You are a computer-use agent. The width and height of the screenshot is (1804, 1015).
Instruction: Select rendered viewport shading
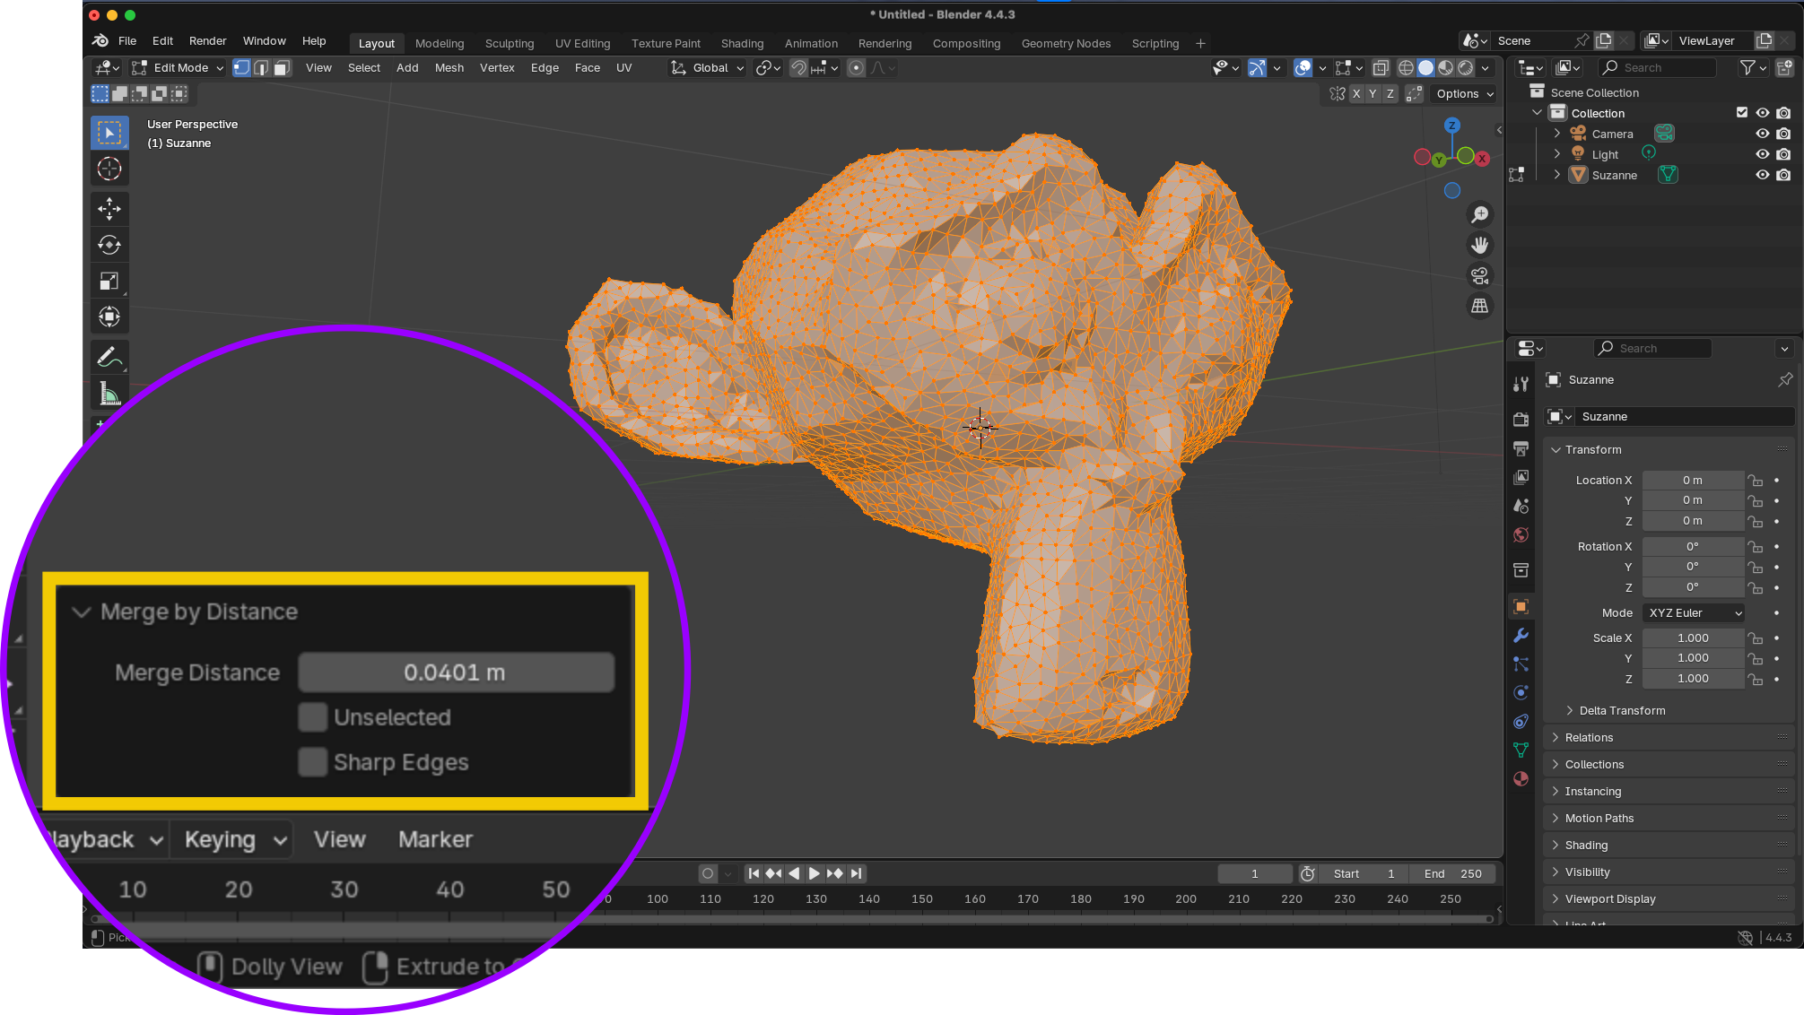(x=1466, y=68)
